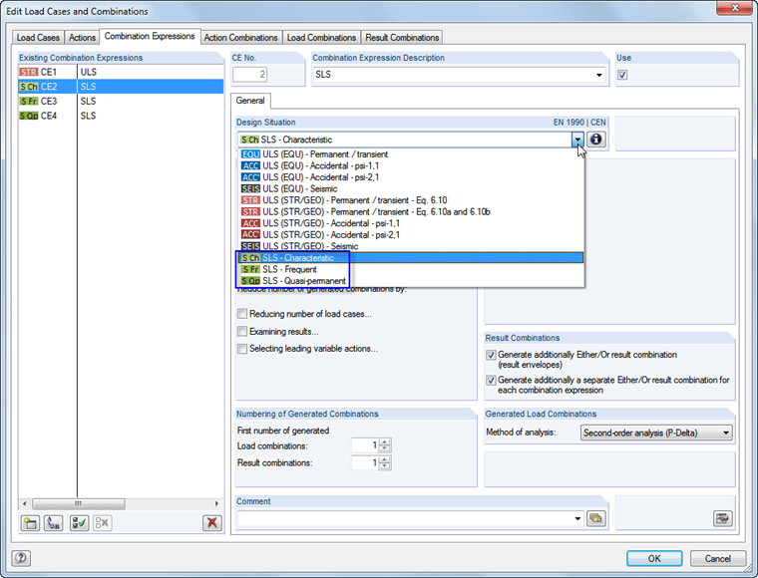
Task: Open the design situation info button
Action: (x=596, y=140)
